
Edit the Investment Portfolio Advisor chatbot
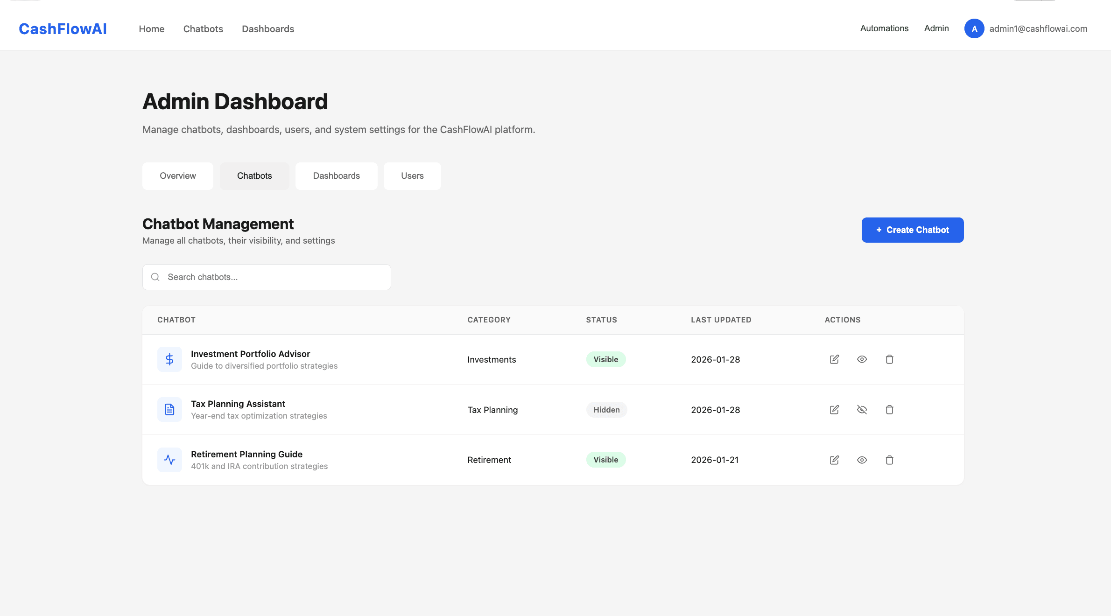coord(834,359)
